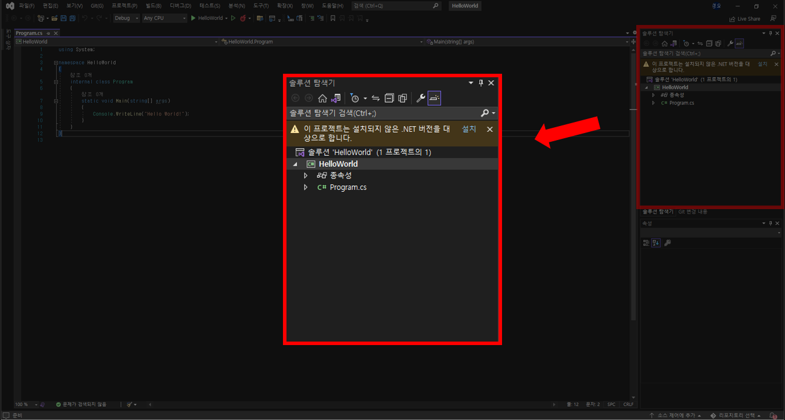Click the Undo arrow in the main toolbar
The image size is (785, 420).
click(85, 18)
